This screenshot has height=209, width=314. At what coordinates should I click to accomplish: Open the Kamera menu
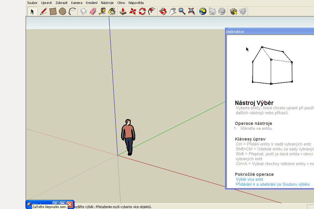pyautogui.click(x=77, y=3)
